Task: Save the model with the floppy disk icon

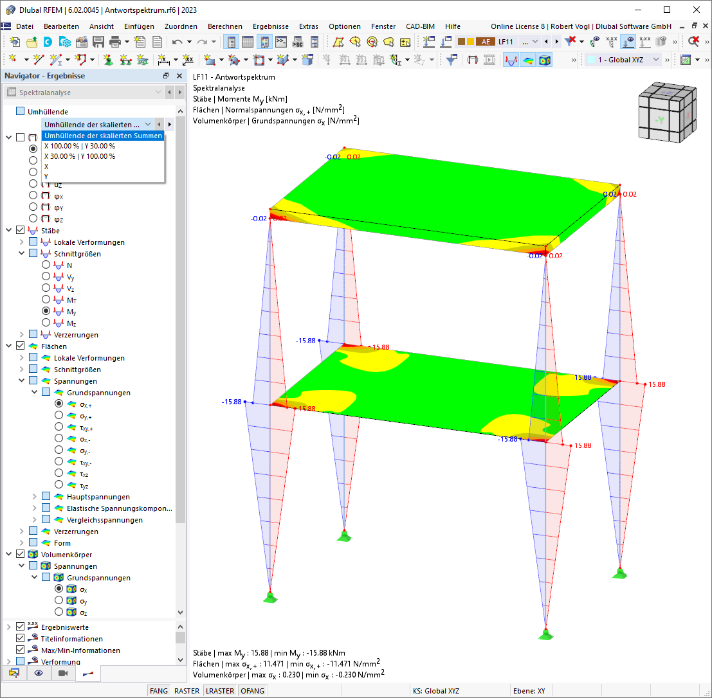Action: (x=98, y=42)
